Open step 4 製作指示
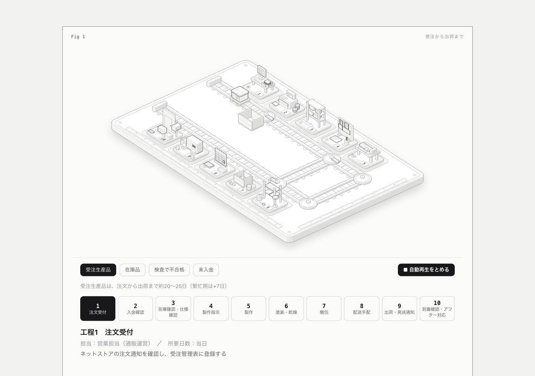Image resolution: width=535 pixels, height=376 pixels. tap(211, 308)
